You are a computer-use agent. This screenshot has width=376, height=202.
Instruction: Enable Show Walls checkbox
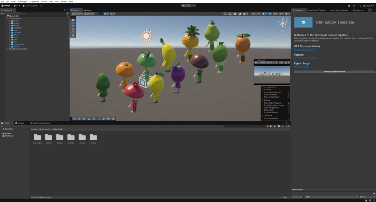(x=289, y=110)
